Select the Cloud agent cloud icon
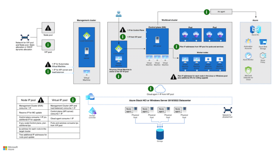This screenshot has width=277, height=154. (160, 89)
